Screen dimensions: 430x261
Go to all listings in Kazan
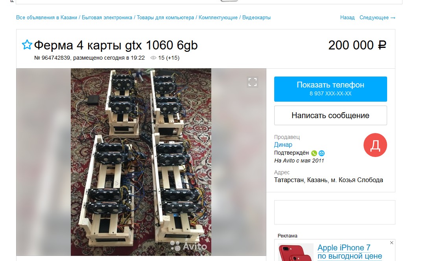tap(47, 18)
